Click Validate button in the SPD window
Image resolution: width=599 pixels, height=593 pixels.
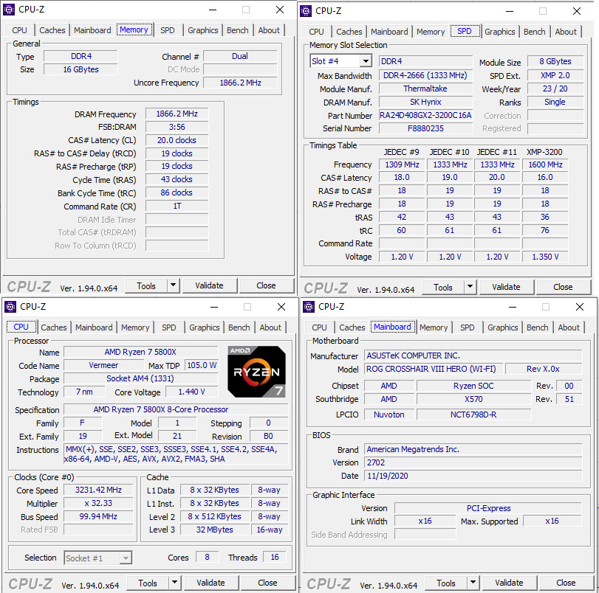[x=506, y=287]
